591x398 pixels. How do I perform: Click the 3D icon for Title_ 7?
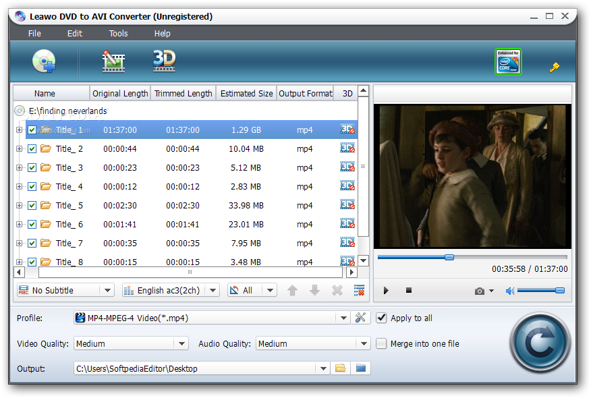[347, 242]
